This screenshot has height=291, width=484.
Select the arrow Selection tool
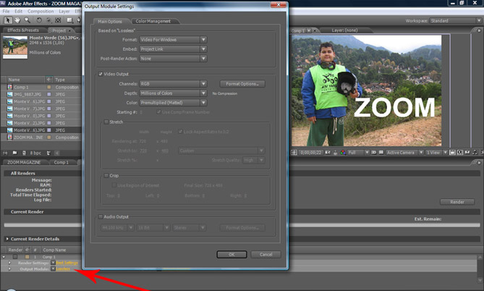coord(8,21)
